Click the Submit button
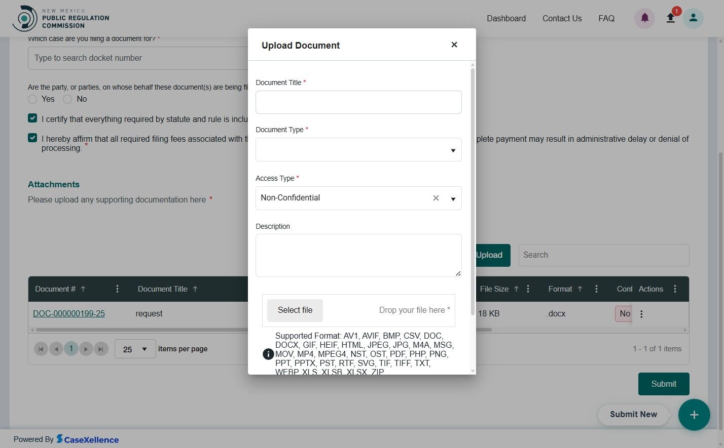The image size is (724, 448). pyautogui.click(x=663, y=384)
